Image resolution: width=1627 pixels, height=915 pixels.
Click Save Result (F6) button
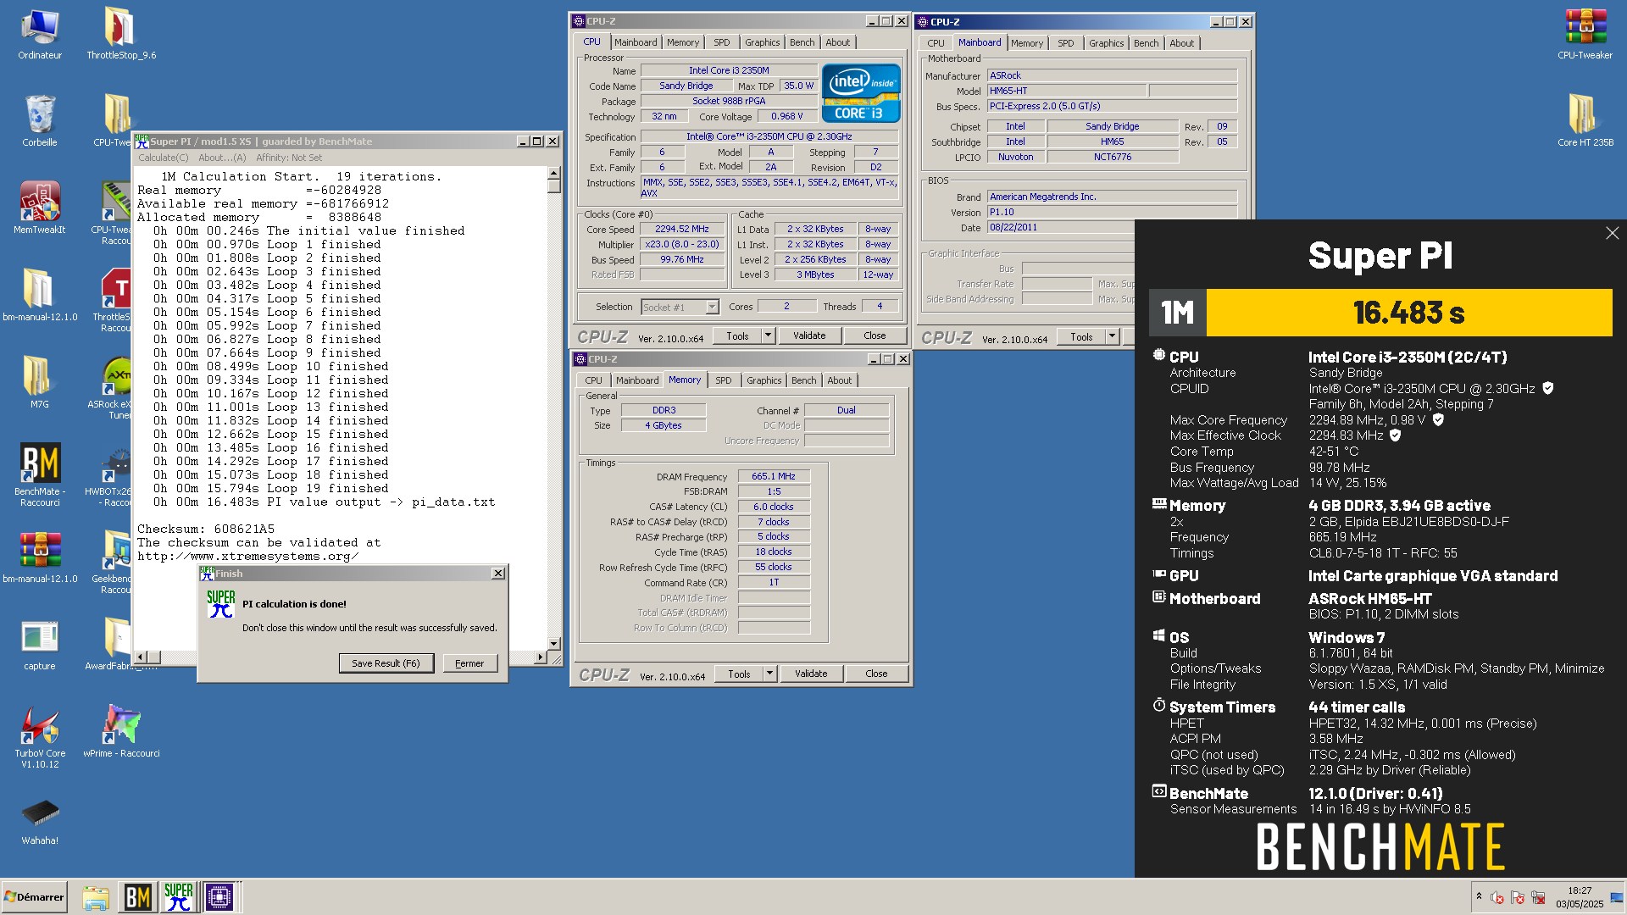click(x=386, y=663)
